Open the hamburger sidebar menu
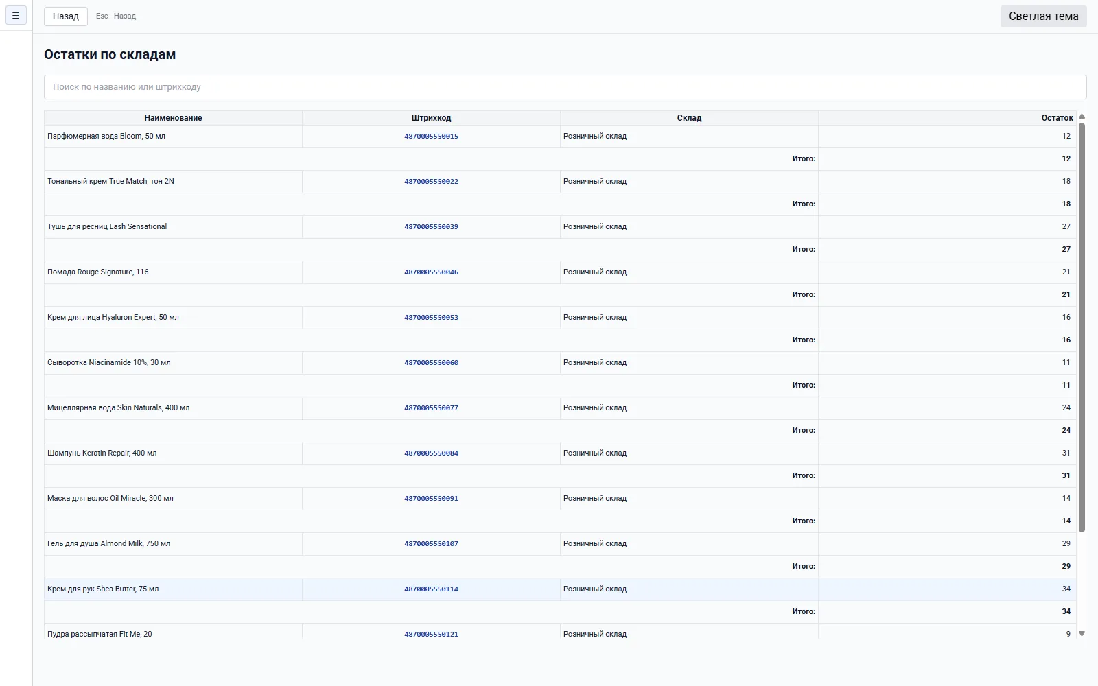Screen dimensions: 1098x686 coord(16,15)
